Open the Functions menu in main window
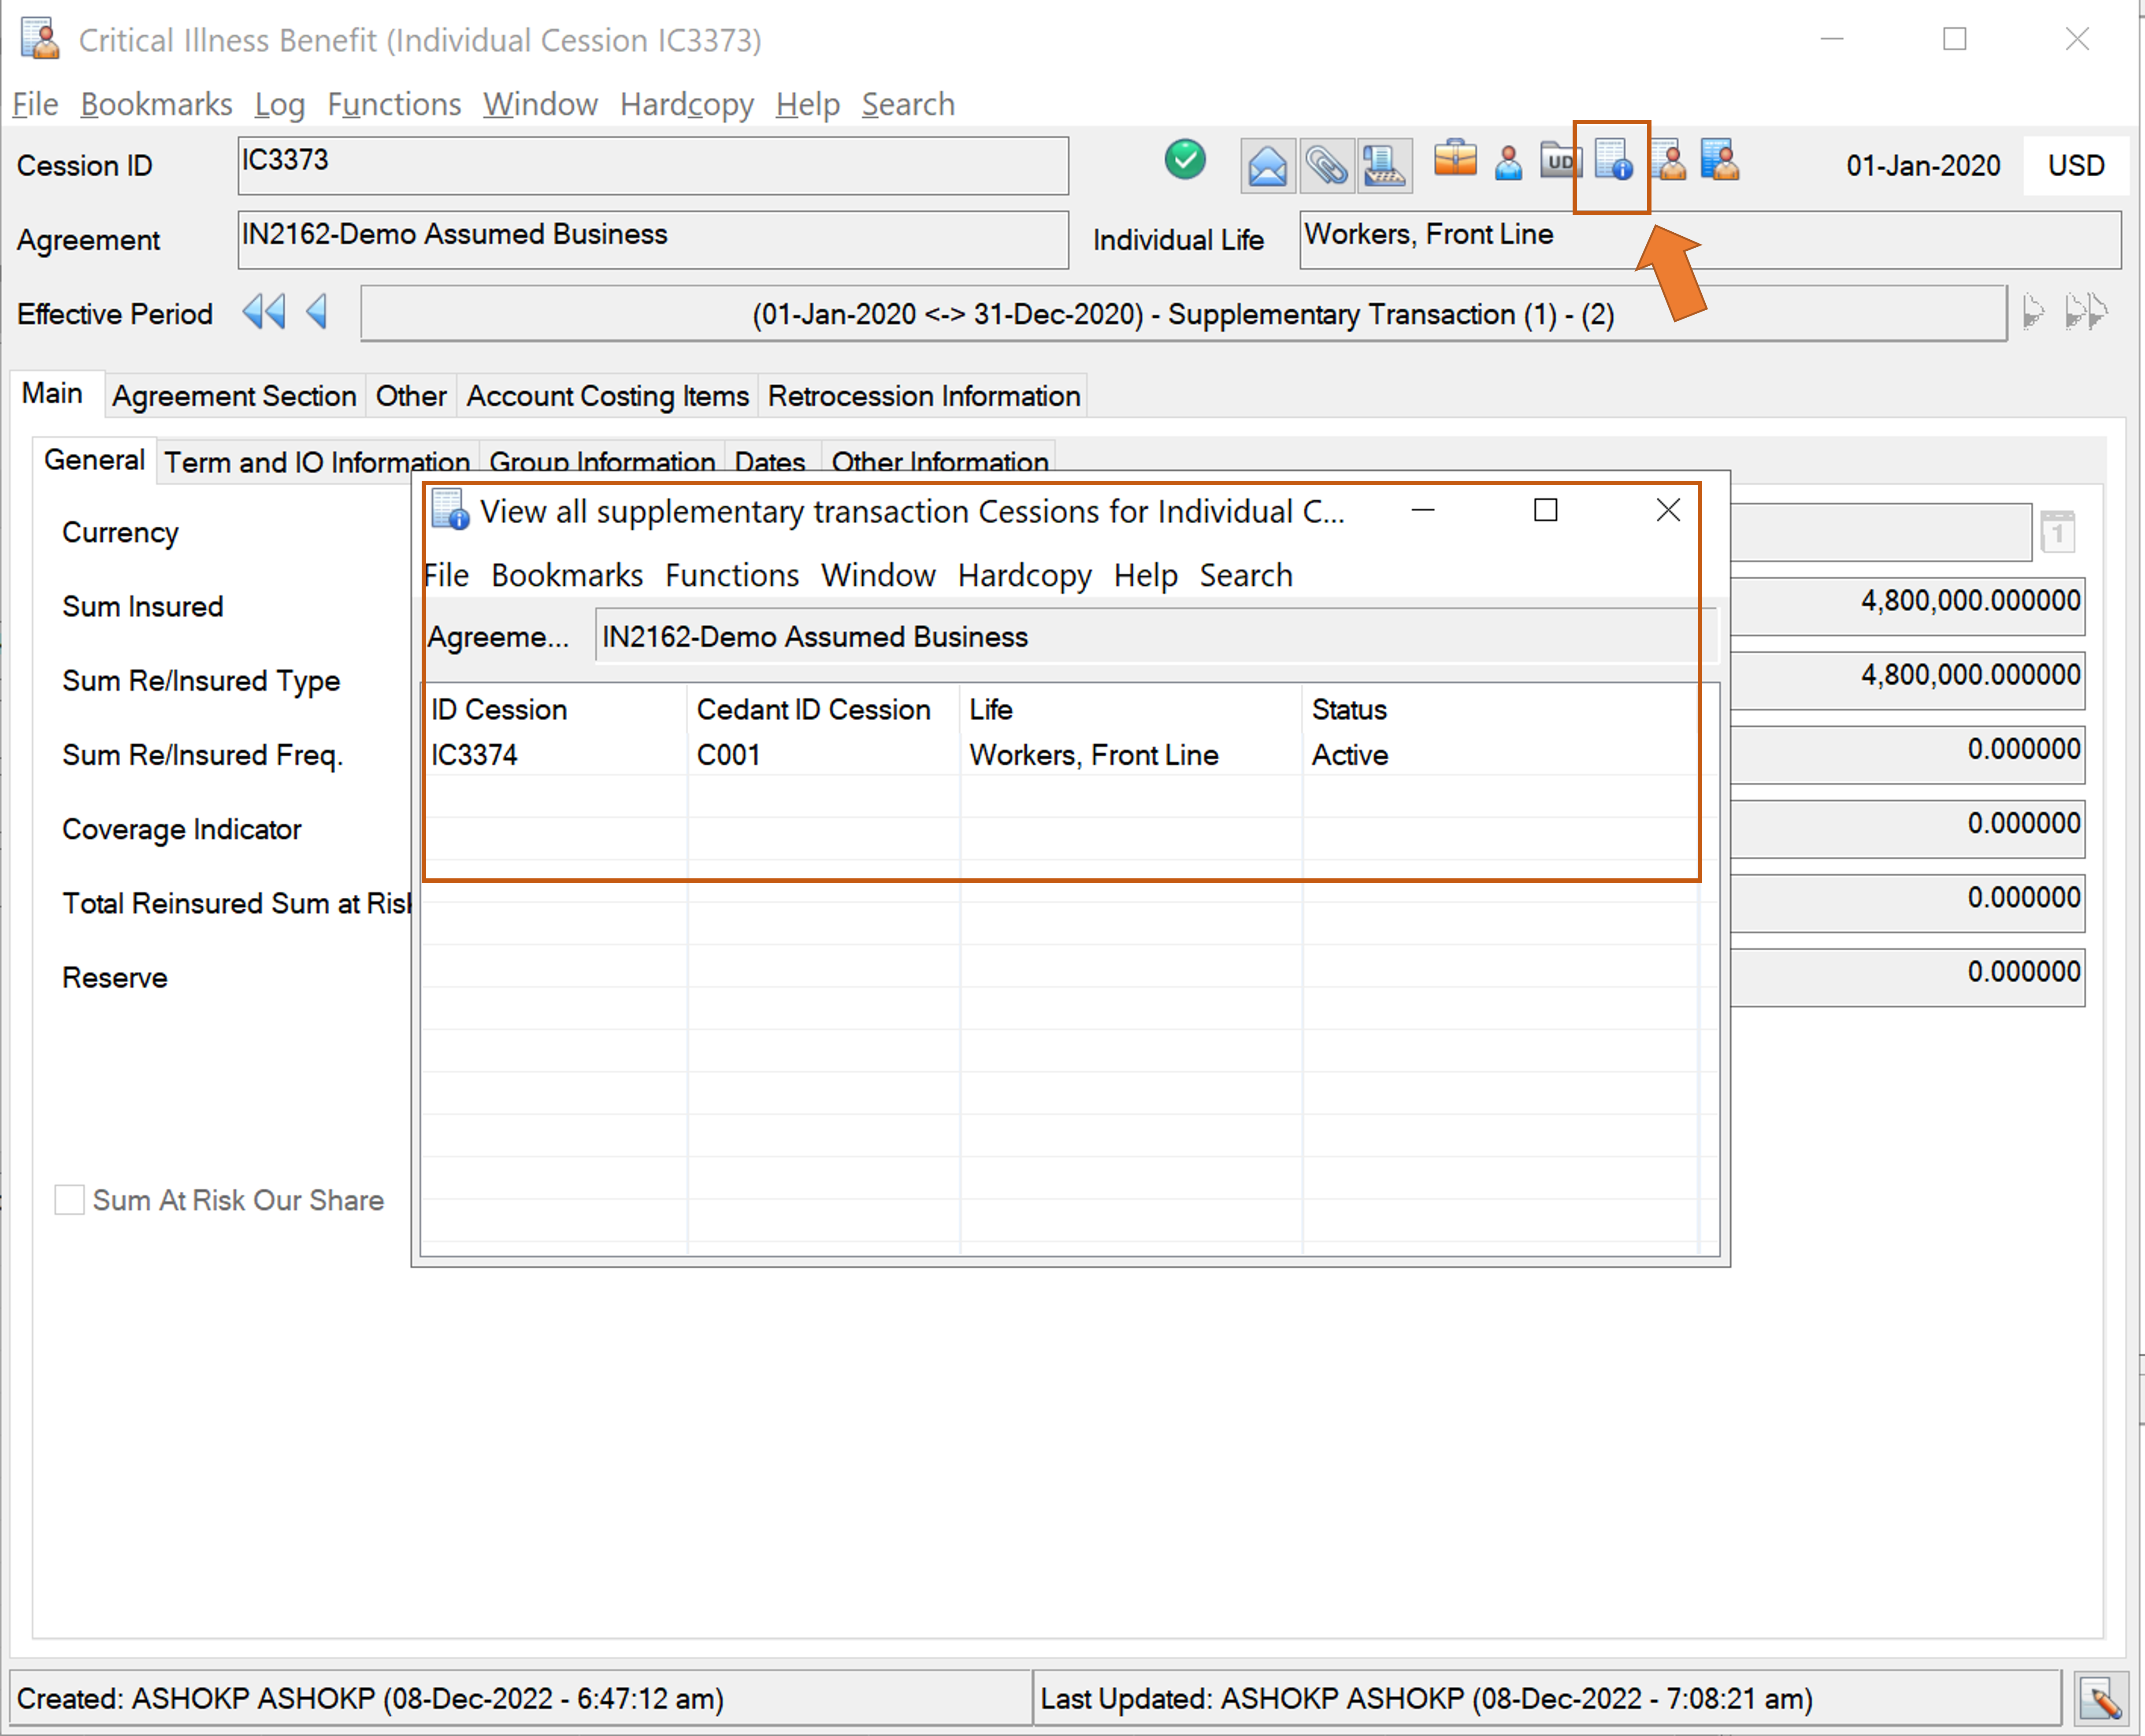 tap(394, 104)
